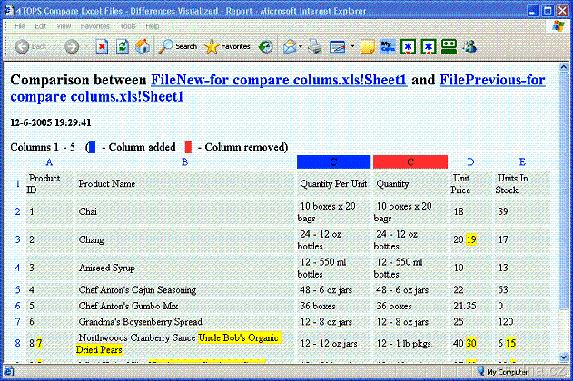Refresh the page with green arrows icon

coord(123,46)
